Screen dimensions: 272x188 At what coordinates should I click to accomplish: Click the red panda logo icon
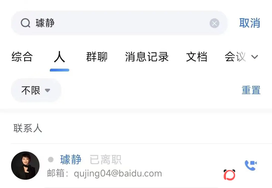pos(229,175)
